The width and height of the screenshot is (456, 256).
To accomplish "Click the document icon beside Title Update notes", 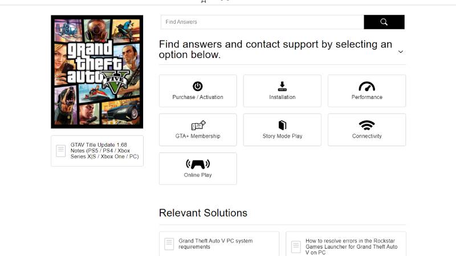I will tap(61, 151).
